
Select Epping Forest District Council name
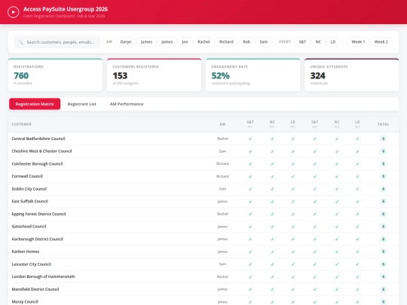38,214
